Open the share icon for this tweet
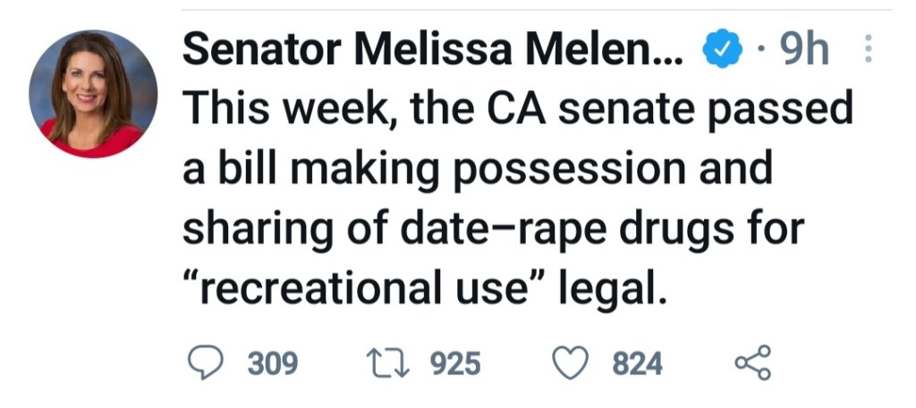Image resolution: width=916 pixels, height=408 pixels. [x=751, y=363]
